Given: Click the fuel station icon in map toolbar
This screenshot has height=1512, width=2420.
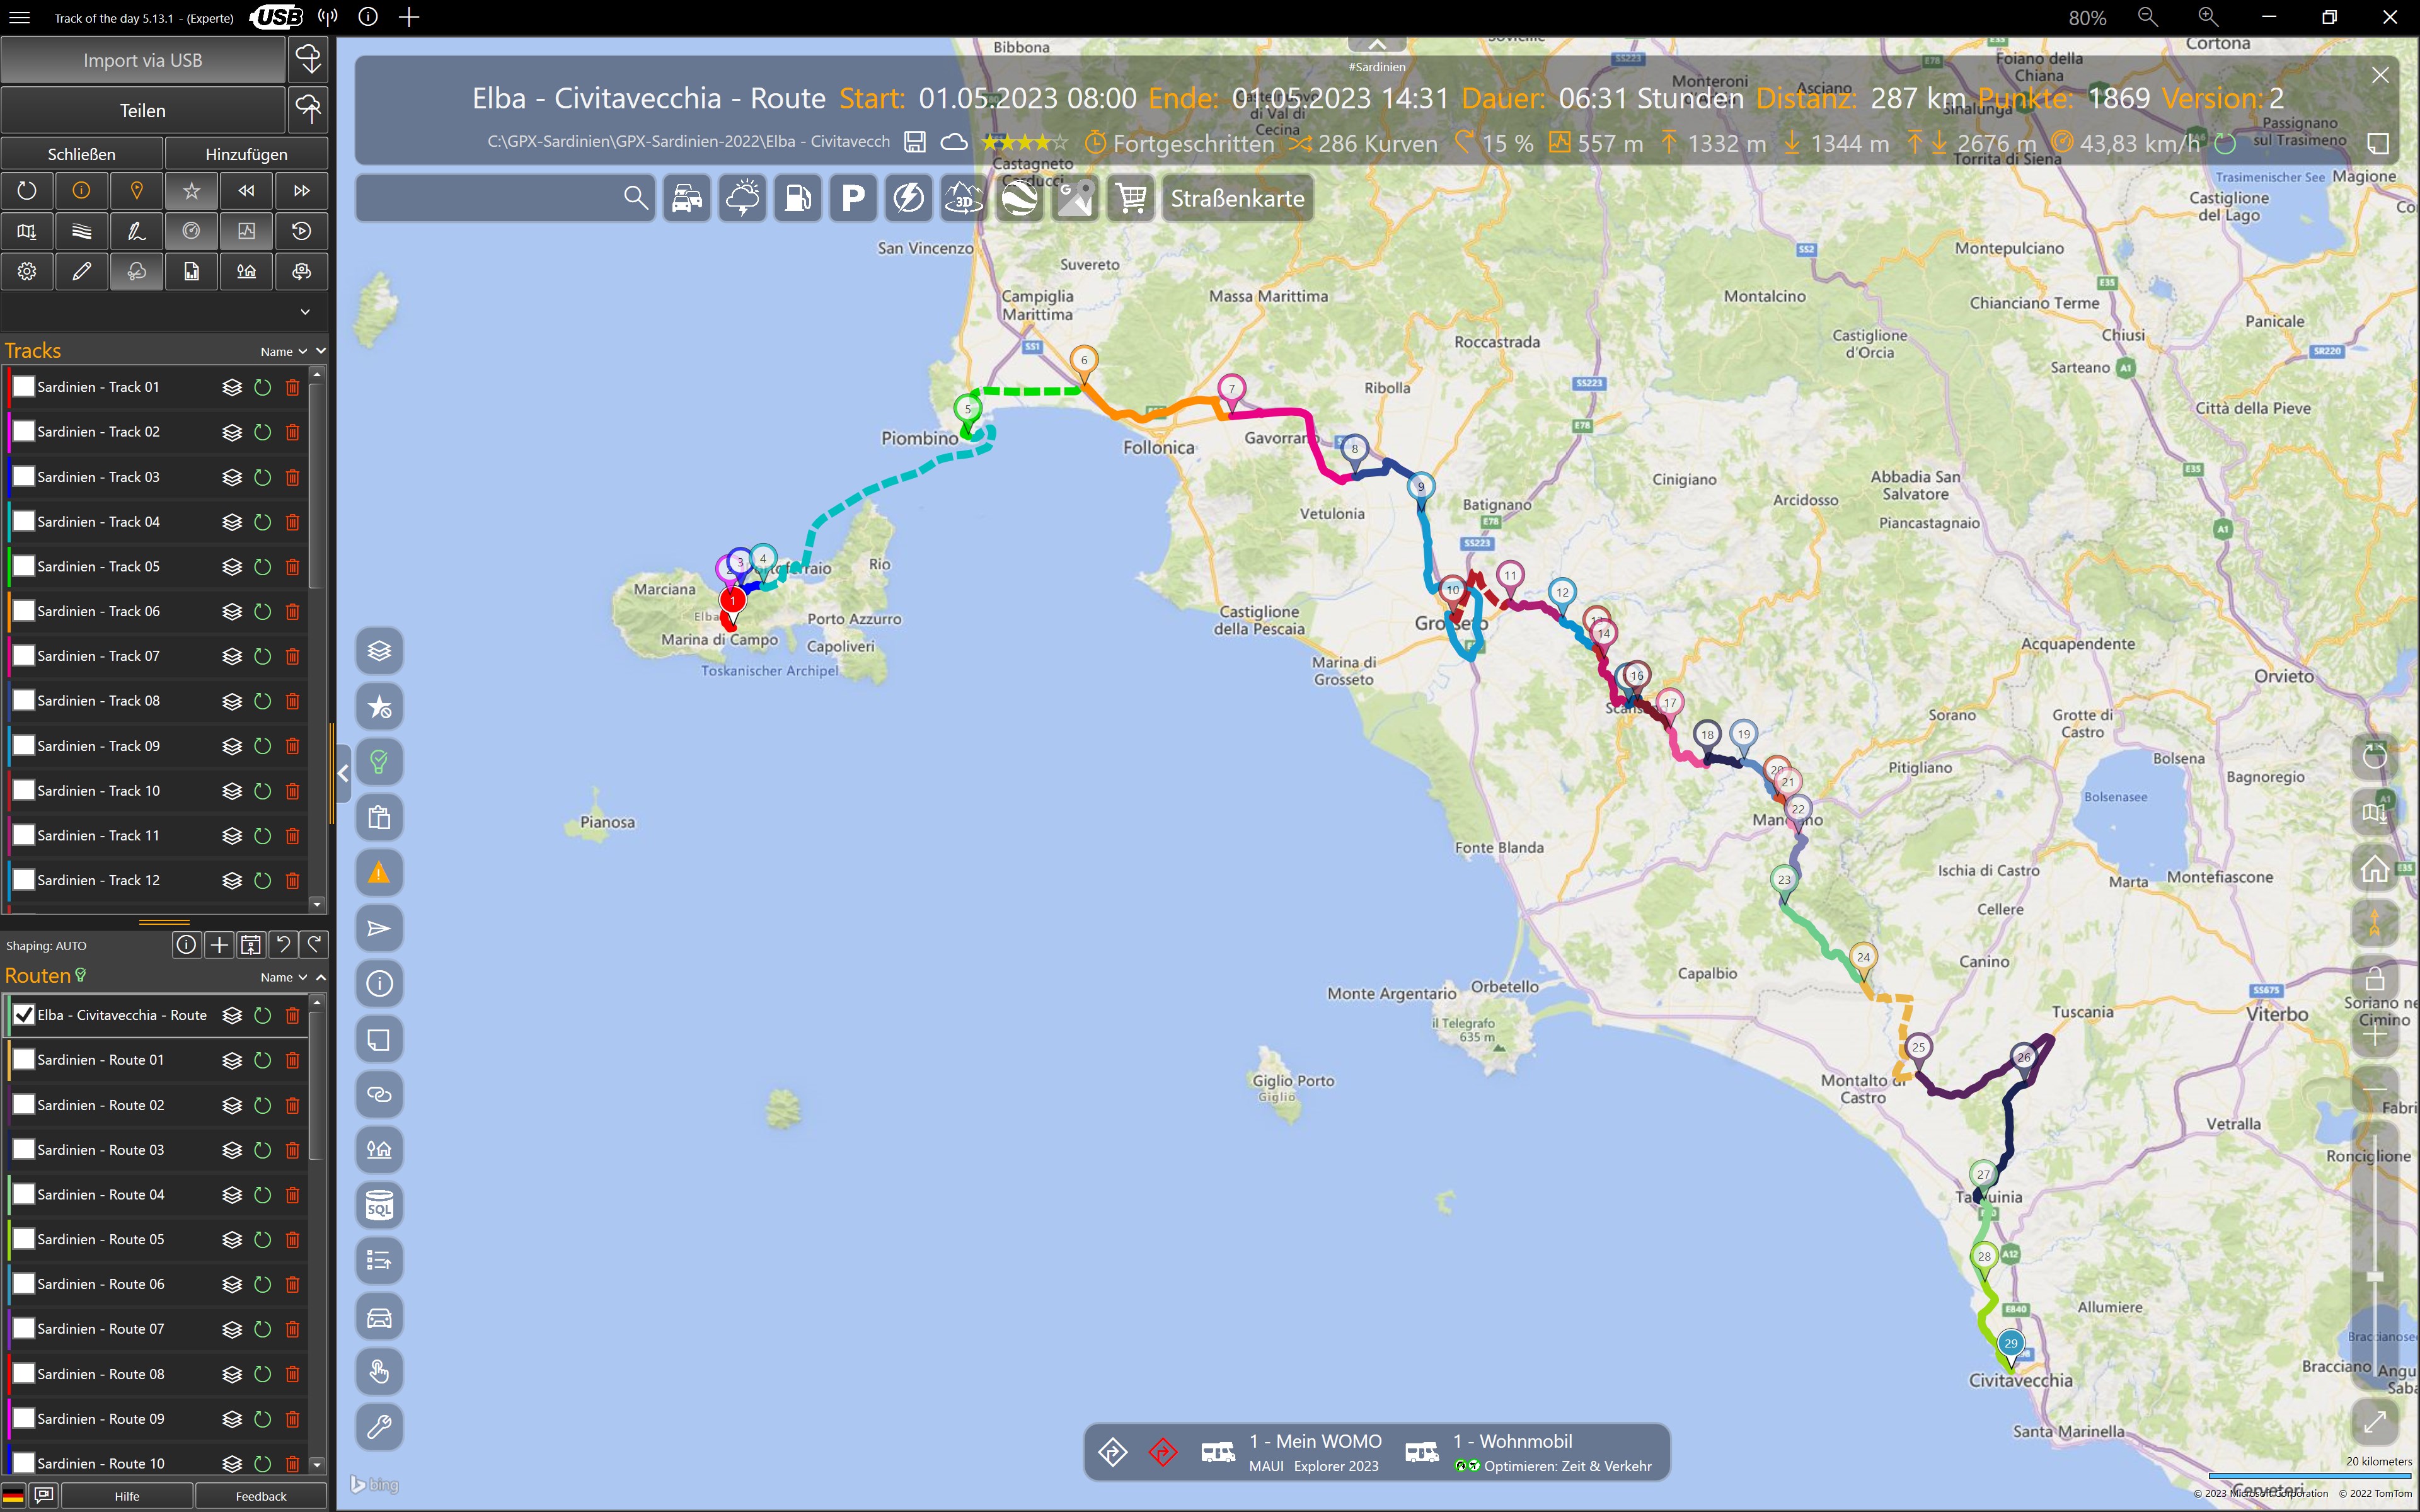Looking at the screenshot, I should (797, 198).
